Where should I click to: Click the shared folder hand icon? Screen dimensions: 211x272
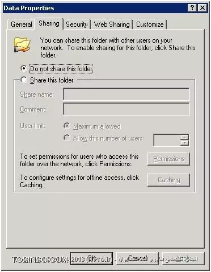pyautogui.click(x=22, y=45)
